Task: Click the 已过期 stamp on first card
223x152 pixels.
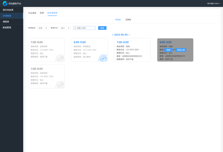Action: pos(60,58)
